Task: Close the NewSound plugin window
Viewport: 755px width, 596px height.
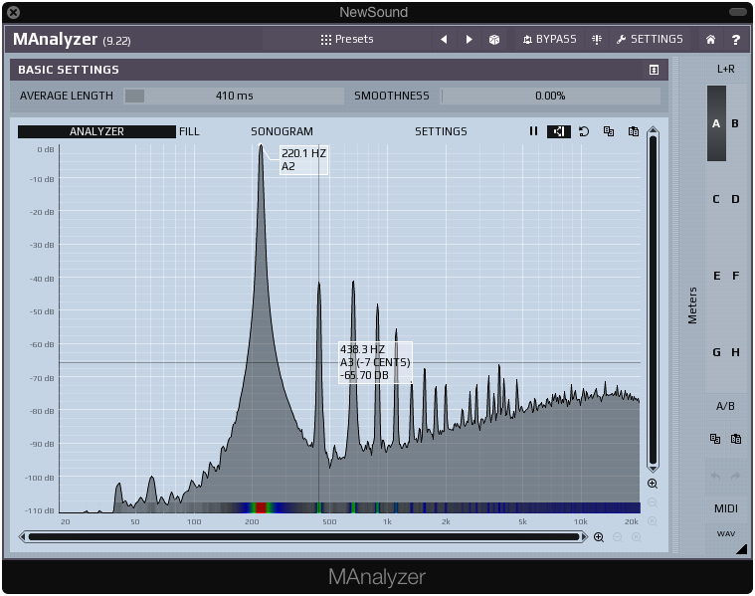Action: [14, 13]
